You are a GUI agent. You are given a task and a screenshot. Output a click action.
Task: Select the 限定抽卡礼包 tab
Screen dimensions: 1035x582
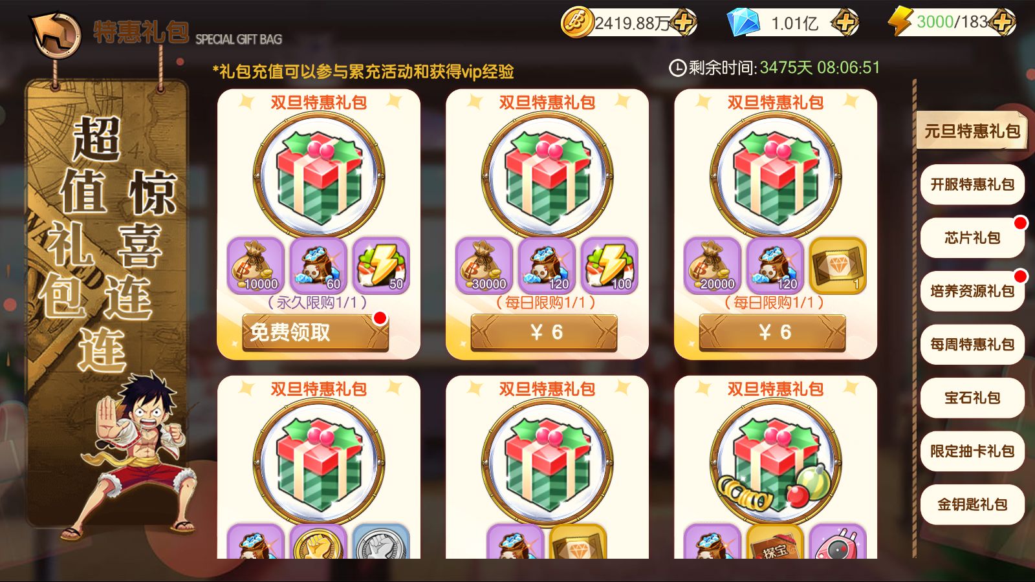[x=972, y=451]
